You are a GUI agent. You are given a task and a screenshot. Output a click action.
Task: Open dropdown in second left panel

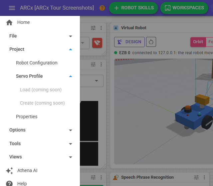click(x=97, y=81)
